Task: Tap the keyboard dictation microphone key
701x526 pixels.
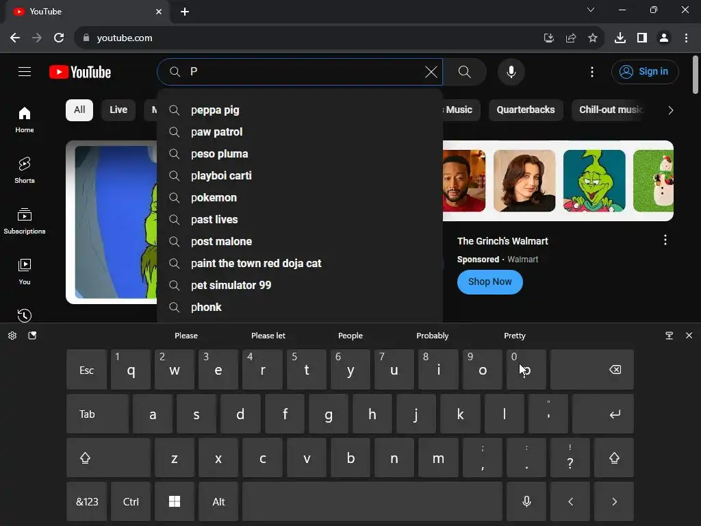Action: tap(526, 501)
